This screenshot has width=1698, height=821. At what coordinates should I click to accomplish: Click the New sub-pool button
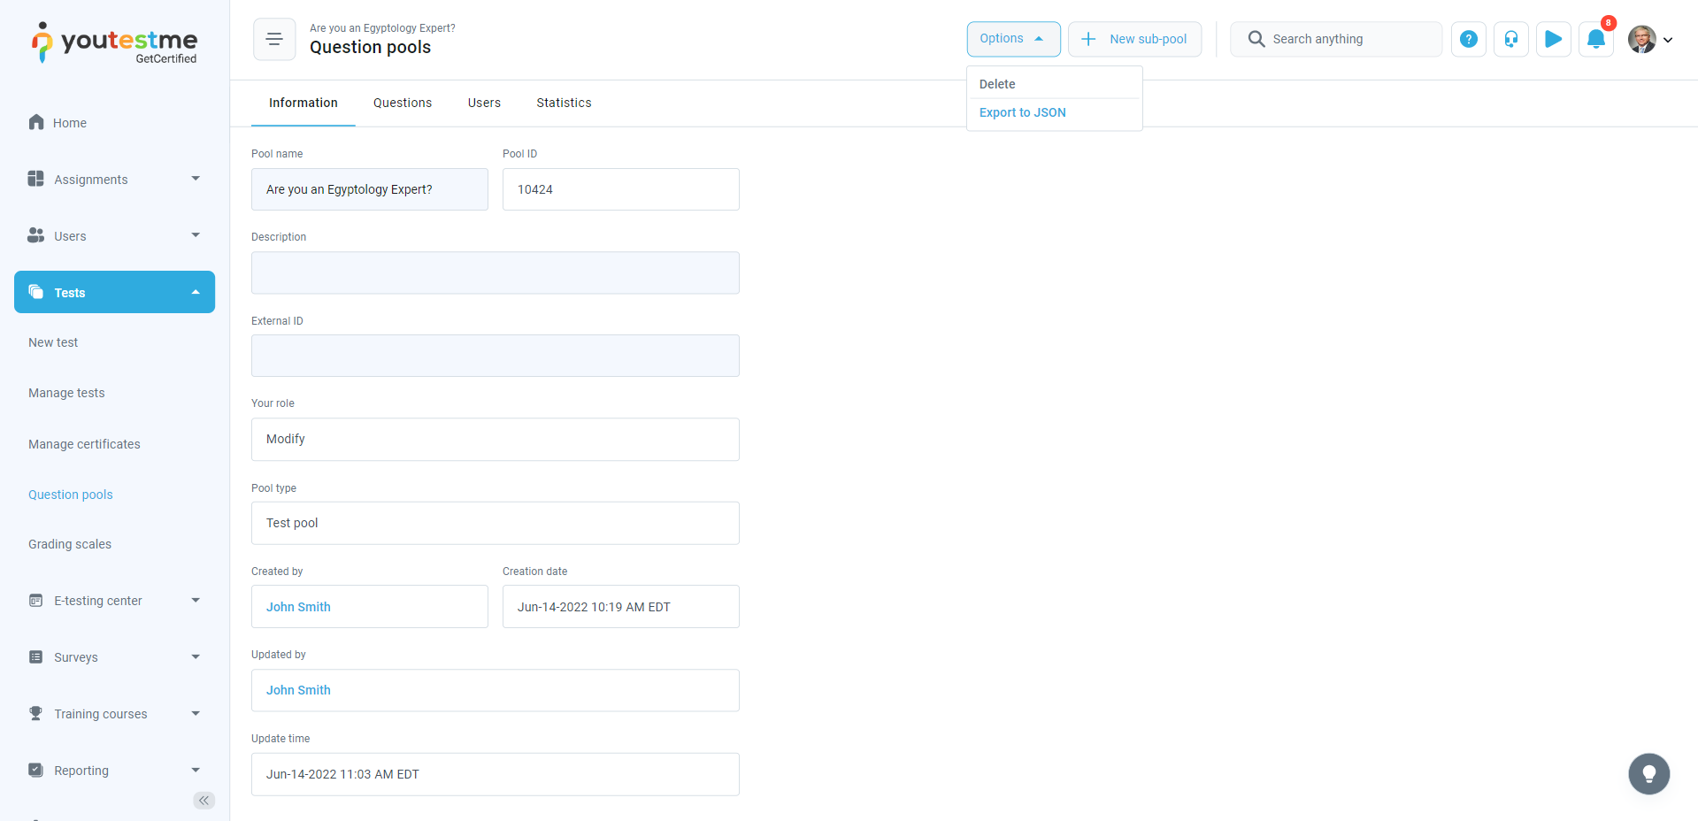[1134, 39]
